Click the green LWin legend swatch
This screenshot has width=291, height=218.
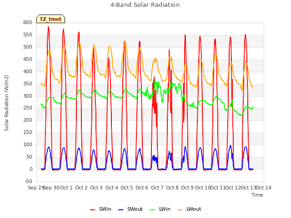tap(152, 209)
